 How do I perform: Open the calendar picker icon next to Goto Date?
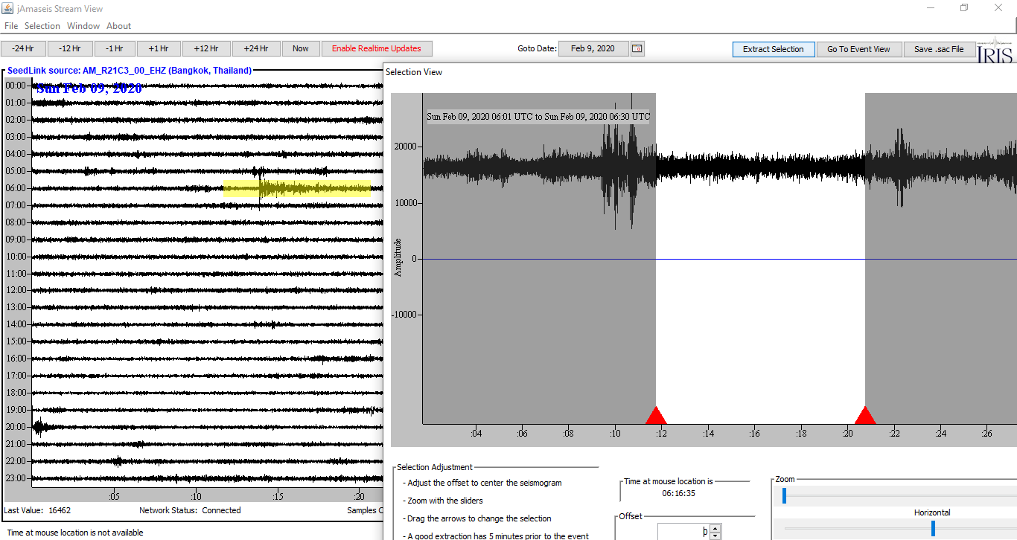click(x=637, y=48)
